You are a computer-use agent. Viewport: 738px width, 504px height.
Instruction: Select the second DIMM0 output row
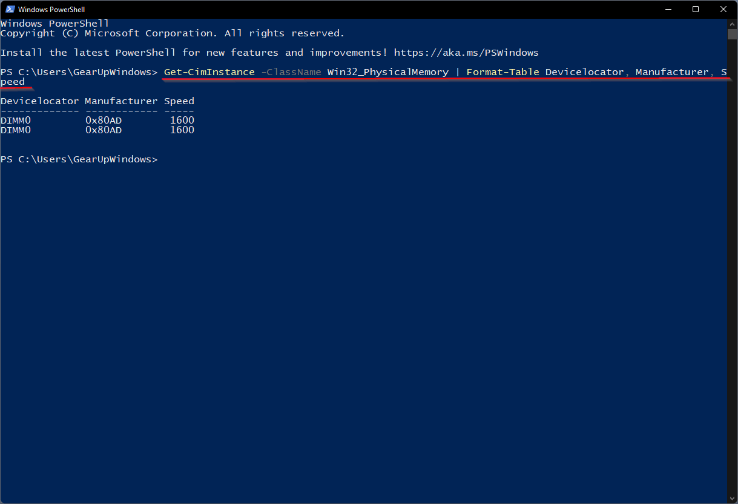15,130
